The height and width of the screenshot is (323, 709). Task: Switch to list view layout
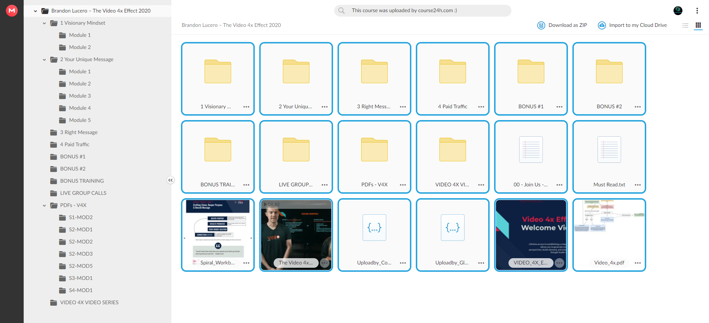(x=685, y=25)
